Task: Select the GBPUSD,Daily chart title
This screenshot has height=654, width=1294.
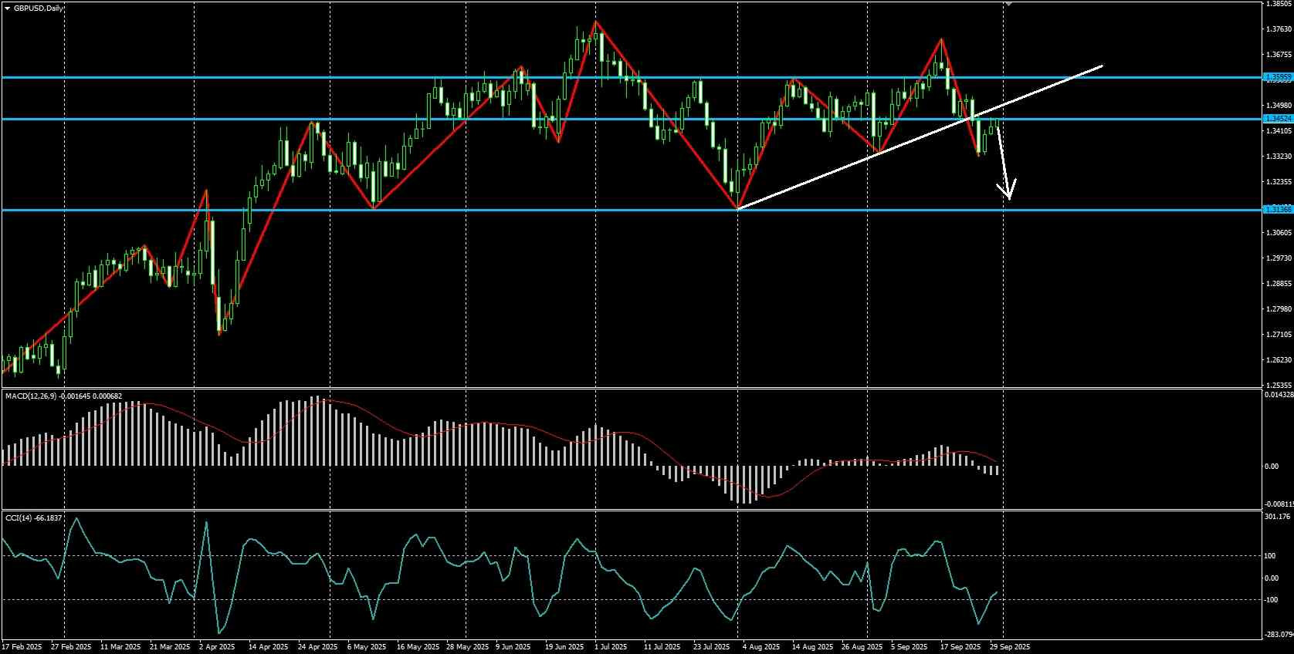Action: point(39,8)
